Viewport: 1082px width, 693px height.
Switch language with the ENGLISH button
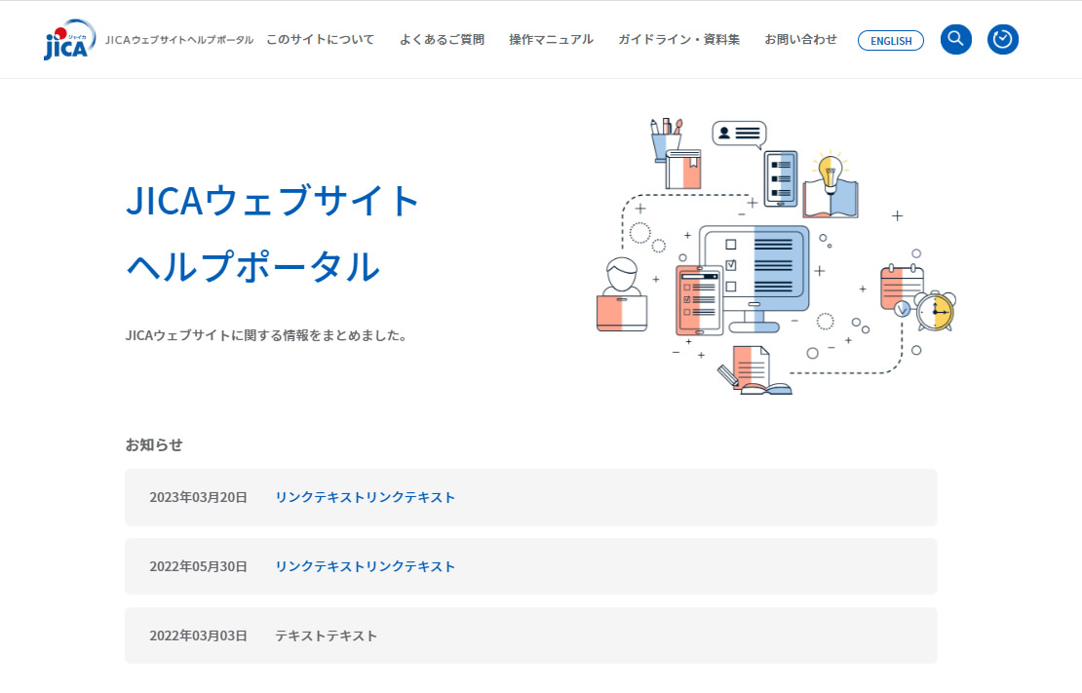(x=891, y=41)
